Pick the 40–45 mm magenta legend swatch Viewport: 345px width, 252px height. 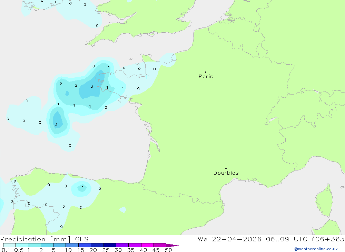pyautogui.click(x=147, y=245)
